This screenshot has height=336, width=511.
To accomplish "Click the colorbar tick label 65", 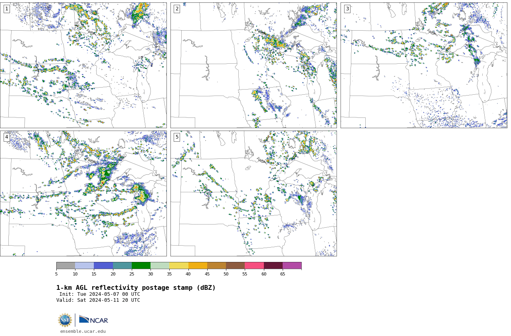I will [283, 274].
